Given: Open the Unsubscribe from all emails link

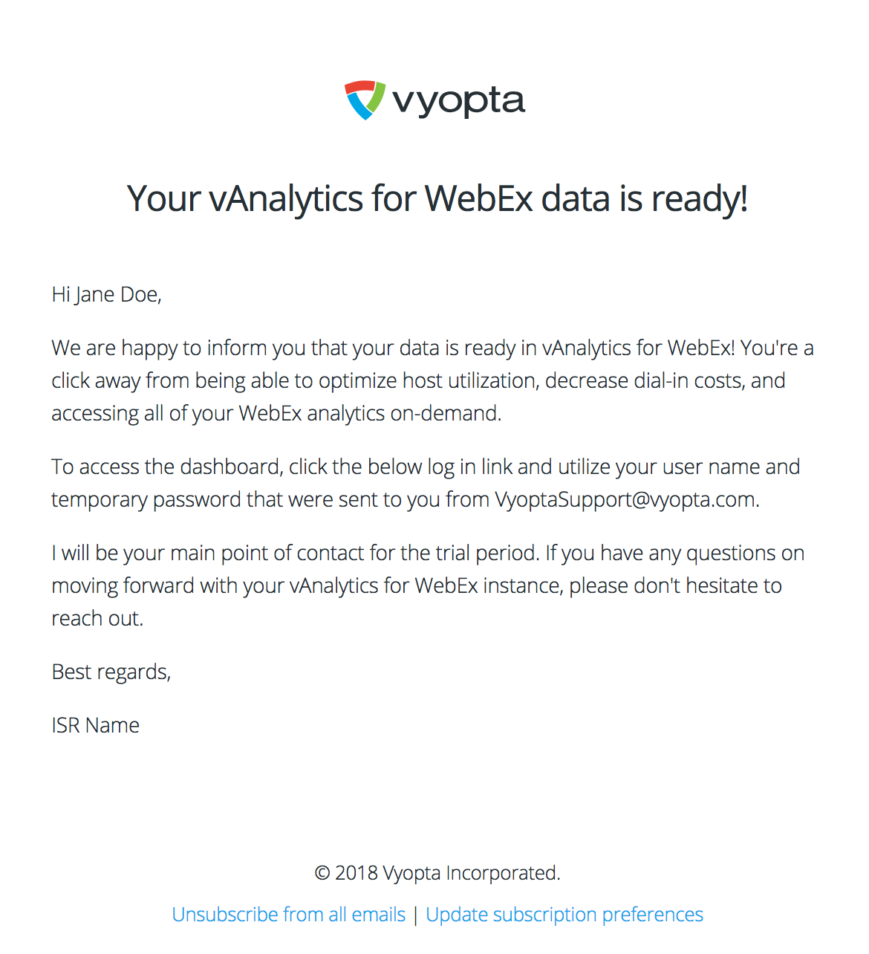Looking at the screenshot, I should [289, 914].
